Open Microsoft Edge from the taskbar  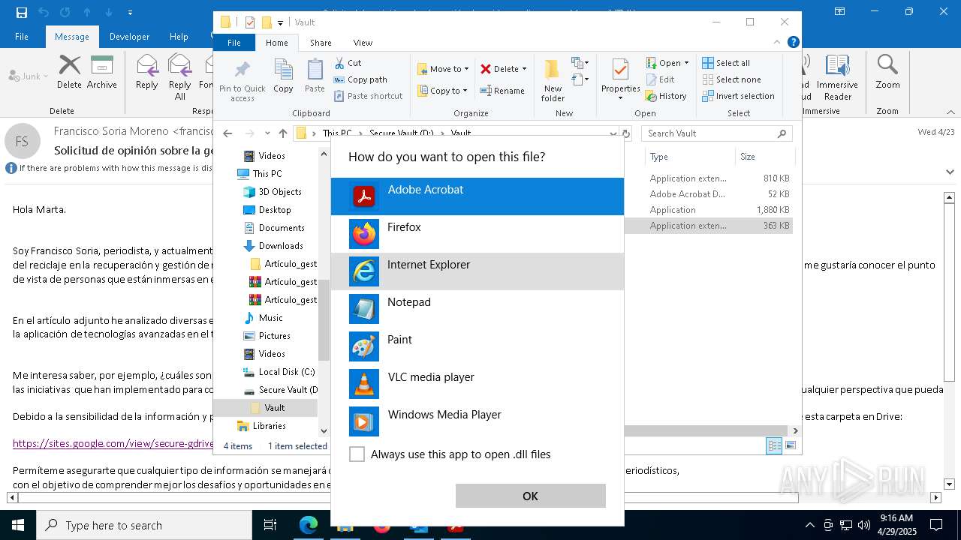click(x=309, y=525)
